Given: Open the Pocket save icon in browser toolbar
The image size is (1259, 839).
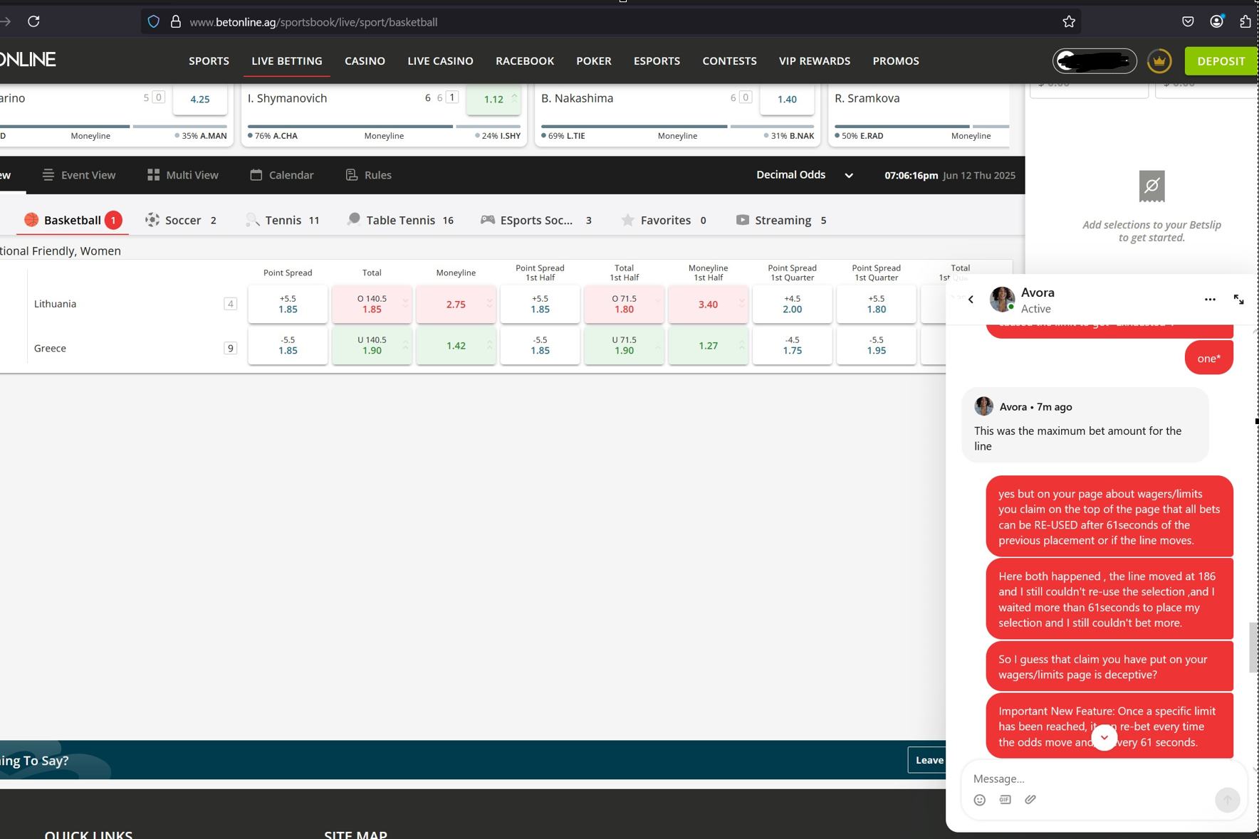Looking at the screenshot, I should point(1188,21).
